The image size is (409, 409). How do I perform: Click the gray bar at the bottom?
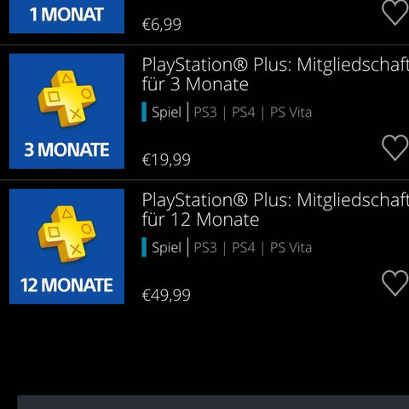[213, 402]
